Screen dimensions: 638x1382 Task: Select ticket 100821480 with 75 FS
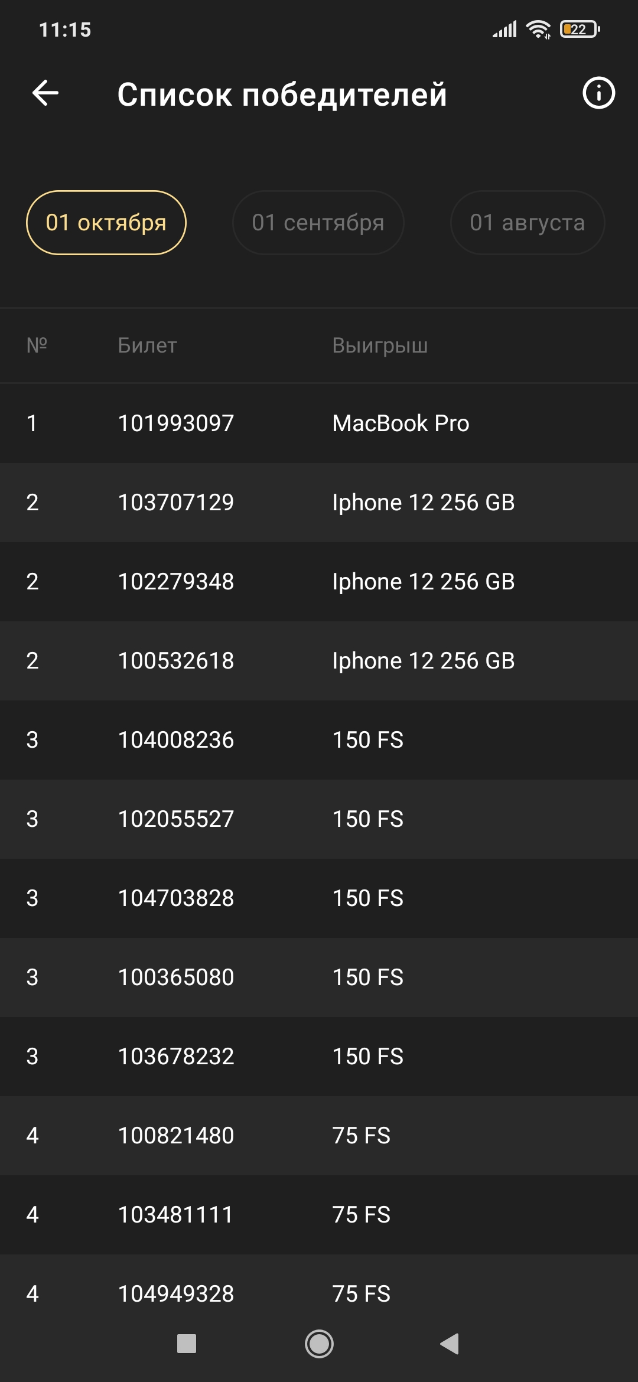coord(319,1136)
